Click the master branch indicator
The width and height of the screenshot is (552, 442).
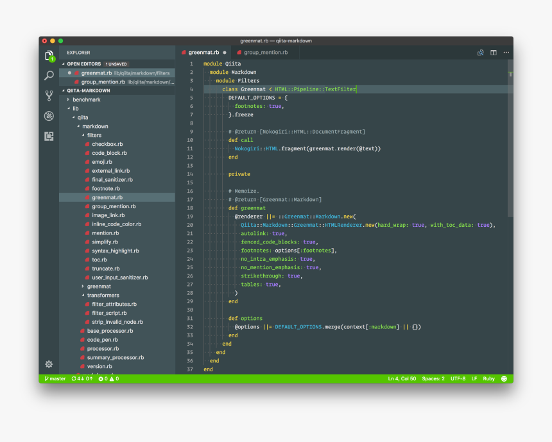point(55,378)
